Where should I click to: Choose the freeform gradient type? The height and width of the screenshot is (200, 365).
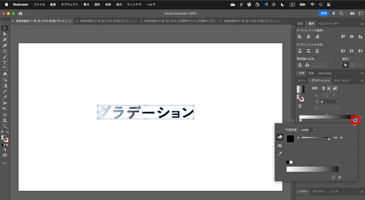(x=335, y=88)
